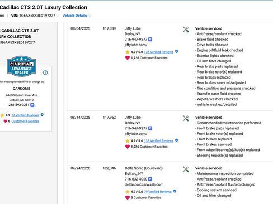Click verified badge in 08/04/2025 Jiffy Lube entry

(177, 51)
